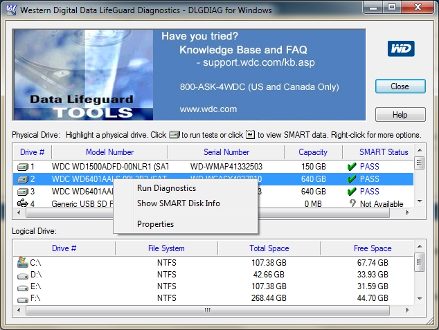The image size is (439, 330).
Task: Click the Close button
Action: pyautogui.click(x=400, y=86)
